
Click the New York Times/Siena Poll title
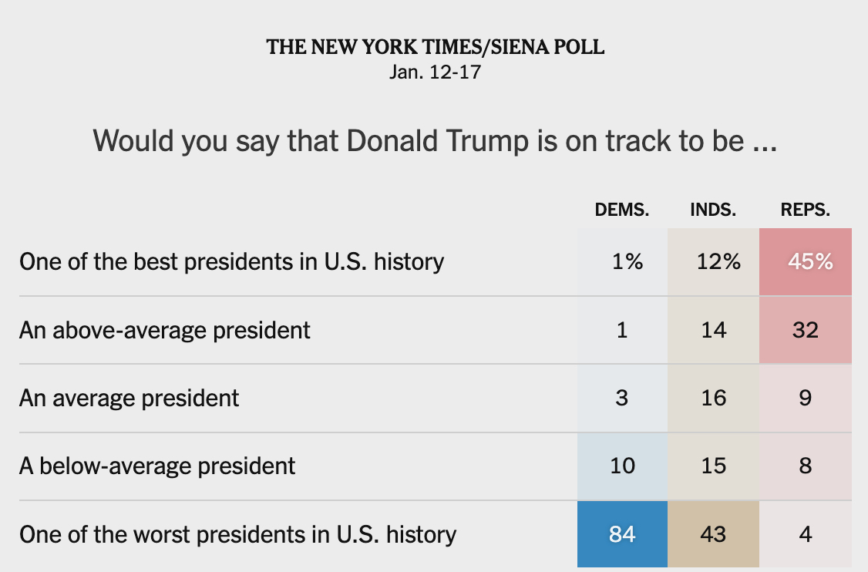(x=436, y=47)
